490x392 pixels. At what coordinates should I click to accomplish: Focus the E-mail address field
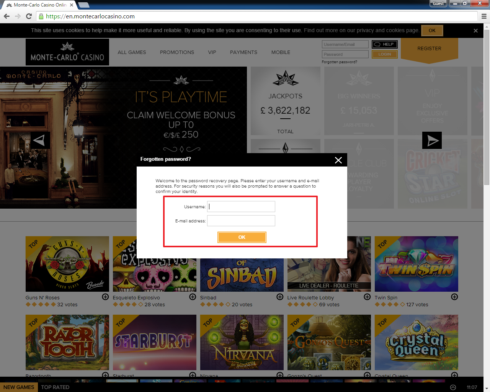pos(241,221)
